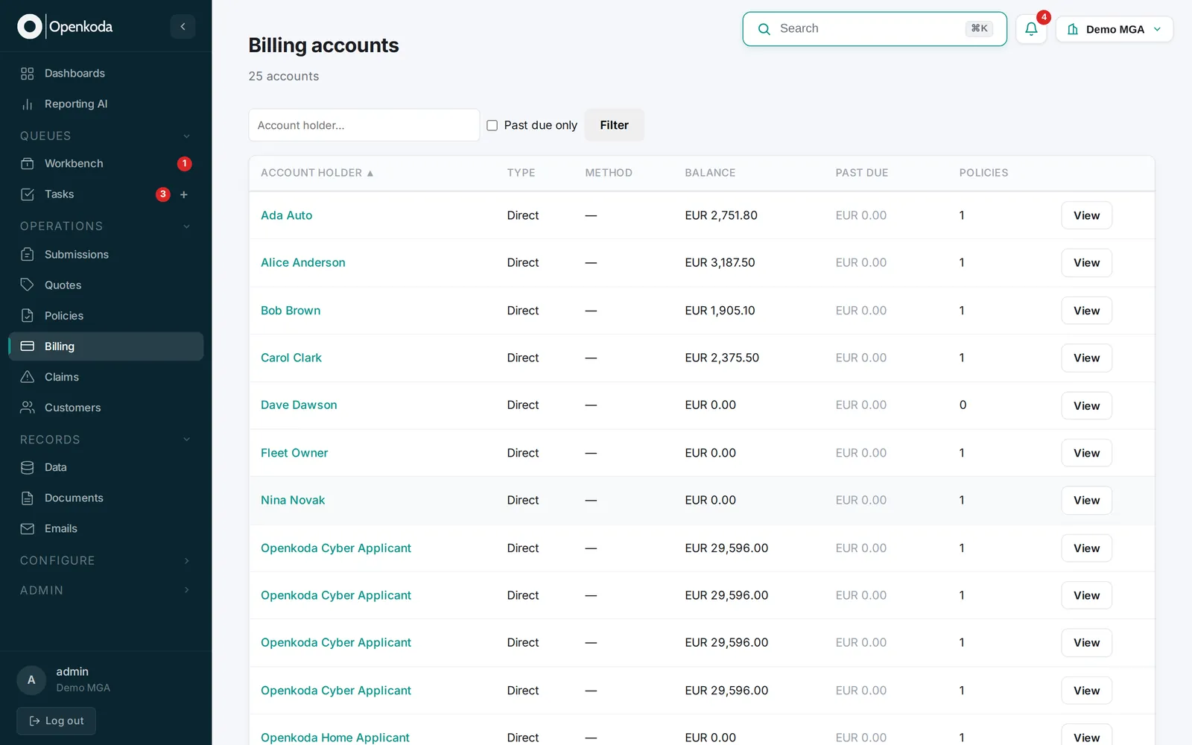
Task: Click the Tasks checklist icon
Action: point(28,194)
